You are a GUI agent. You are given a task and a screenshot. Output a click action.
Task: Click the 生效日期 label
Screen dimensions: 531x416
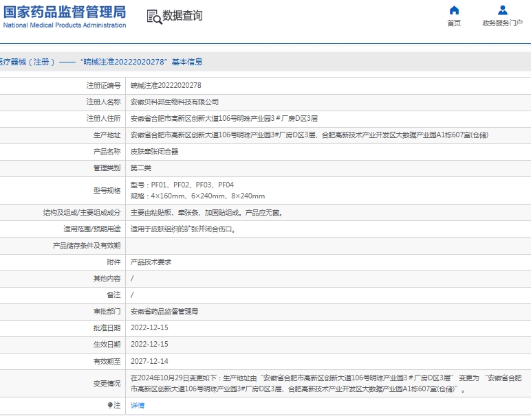point(107,345)
